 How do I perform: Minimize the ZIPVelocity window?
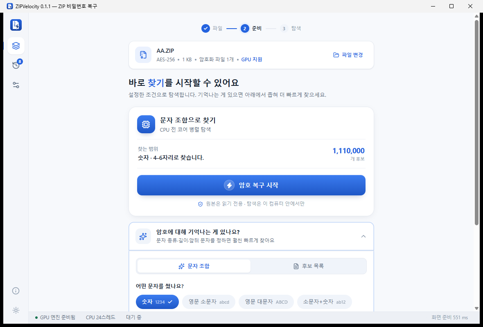pyautogui.click(x=433, y=6)
